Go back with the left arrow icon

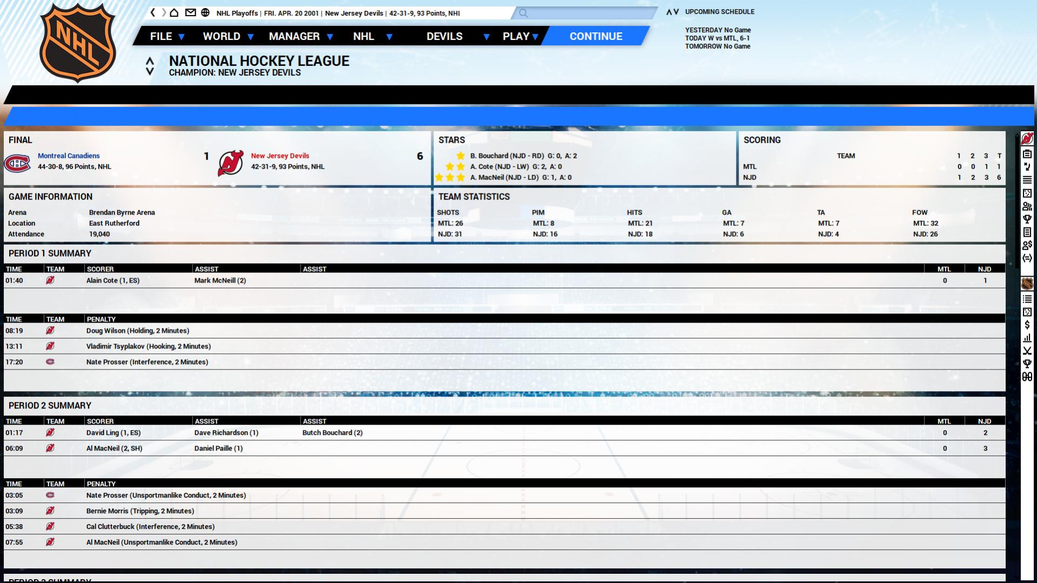153,12
